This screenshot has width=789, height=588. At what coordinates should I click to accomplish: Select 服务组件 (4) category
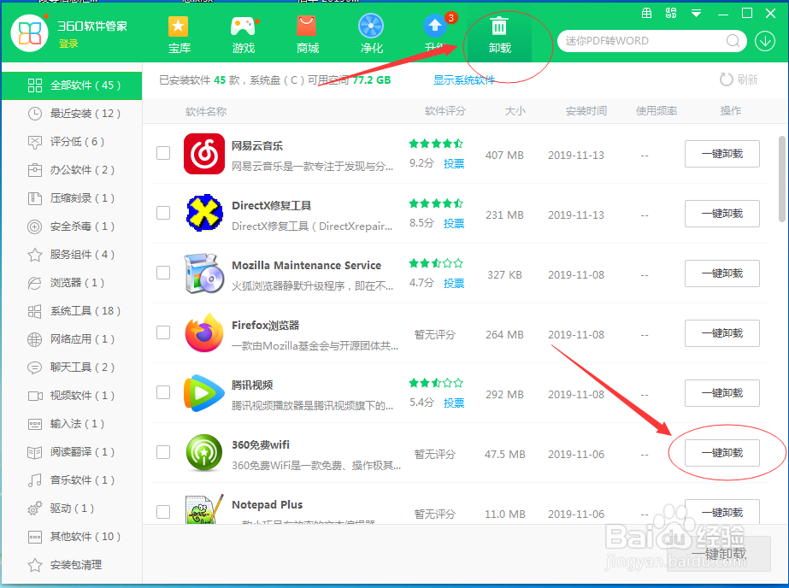[x=72, y=255]
